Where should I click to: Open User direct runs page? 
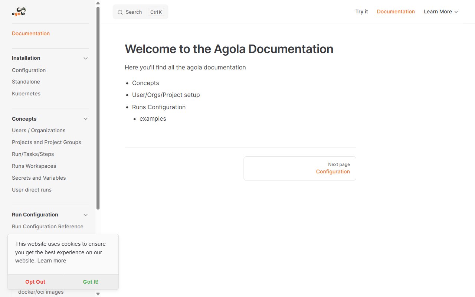click(x=32, y=190)
